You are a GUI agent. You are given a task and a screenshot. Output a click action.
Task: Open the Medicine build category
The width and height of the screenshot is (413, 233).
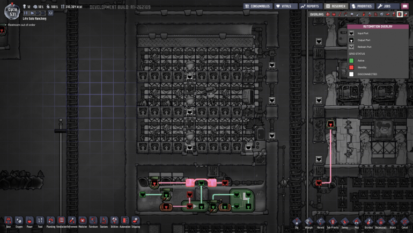83,222
